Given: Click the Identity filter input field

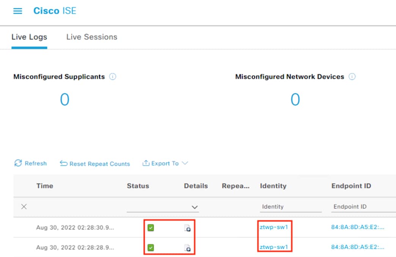Looking at the screenshot, I should [x=291, y=207].
